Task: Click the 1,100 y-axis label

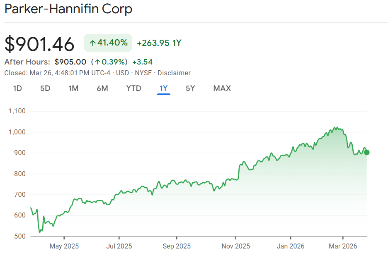Action: (x=17, y=111)
